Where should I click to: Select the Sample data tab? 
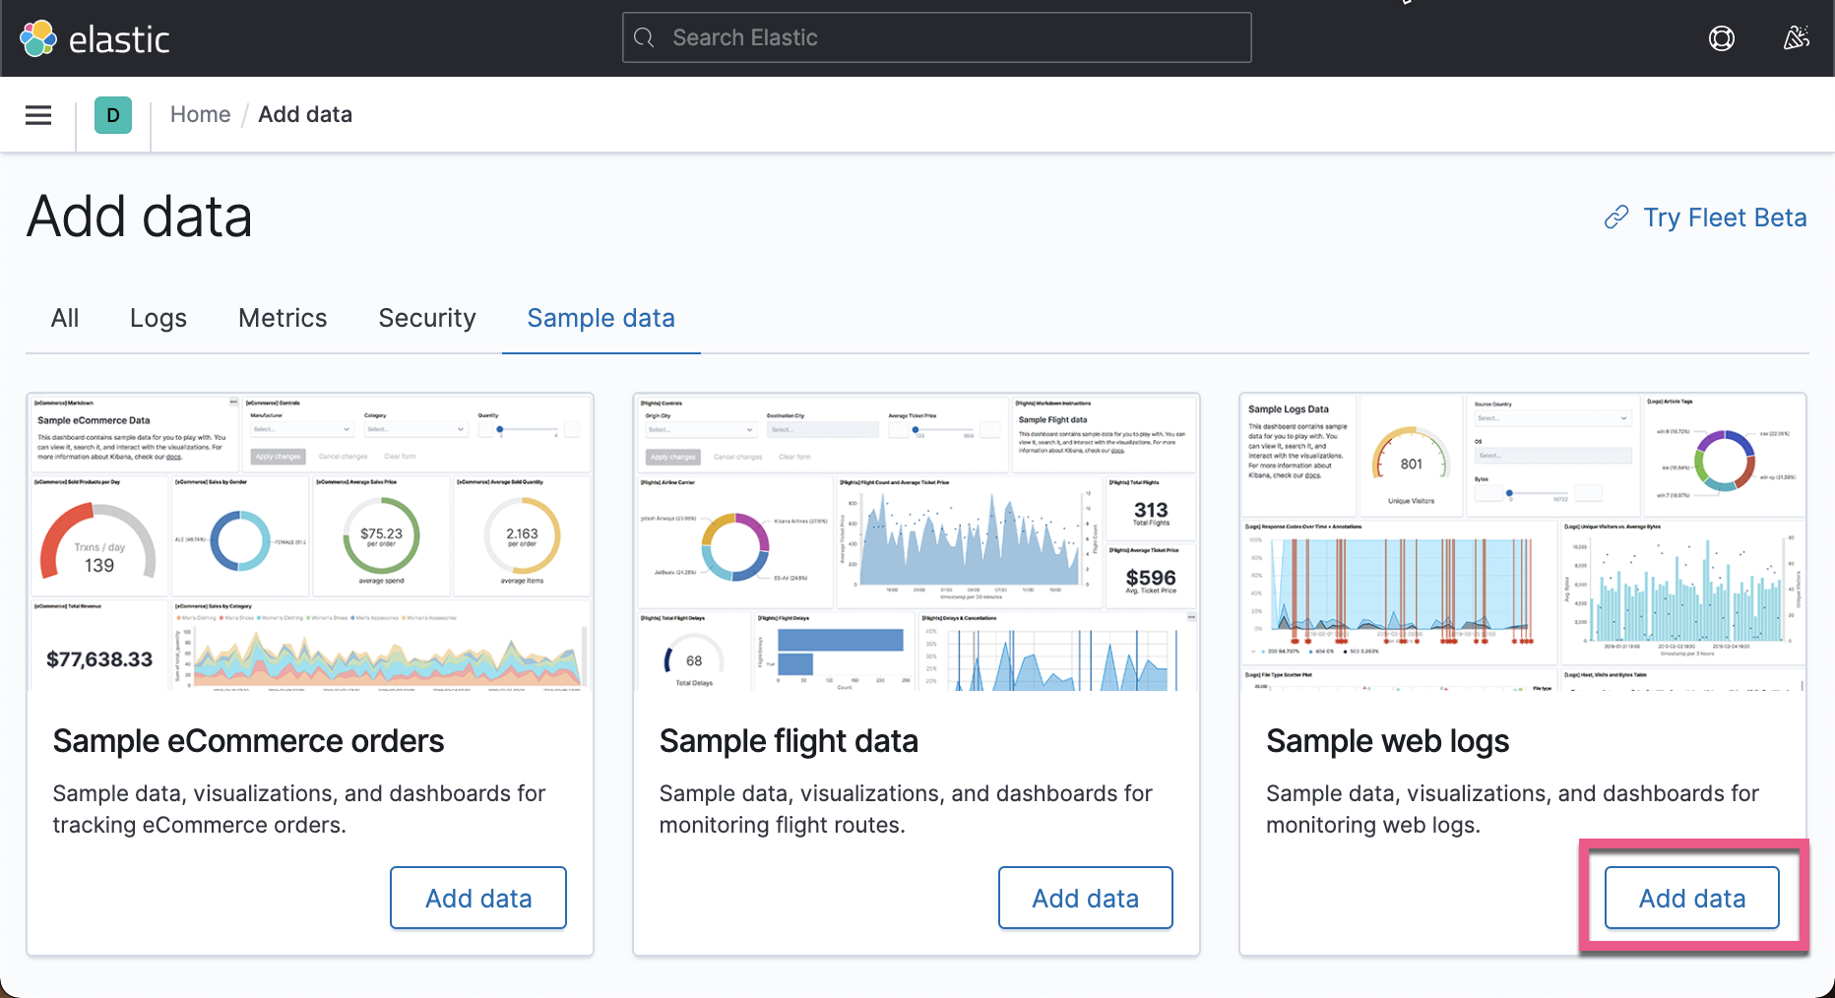click(601, 317)
